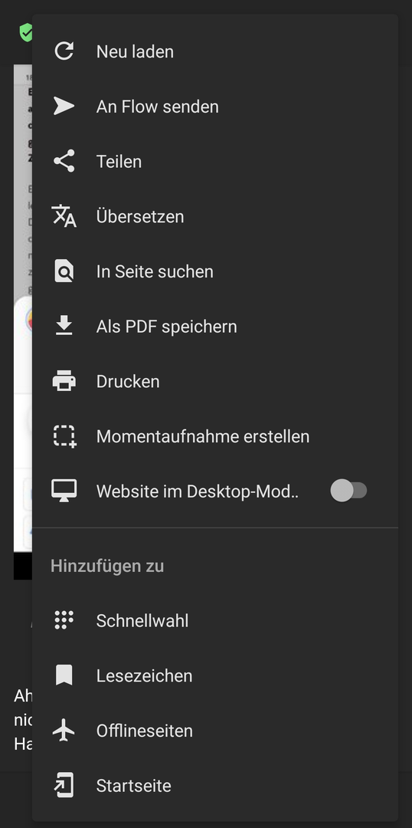This screenshot has width=412, height=828.
Task: Tap the monitor desktop-mode icon
Action: tap(64, 491)
